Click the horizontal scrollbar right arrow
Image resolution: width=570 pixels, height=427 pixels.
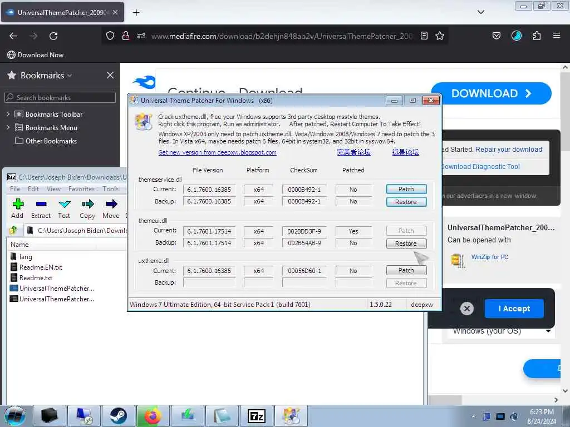556,400
